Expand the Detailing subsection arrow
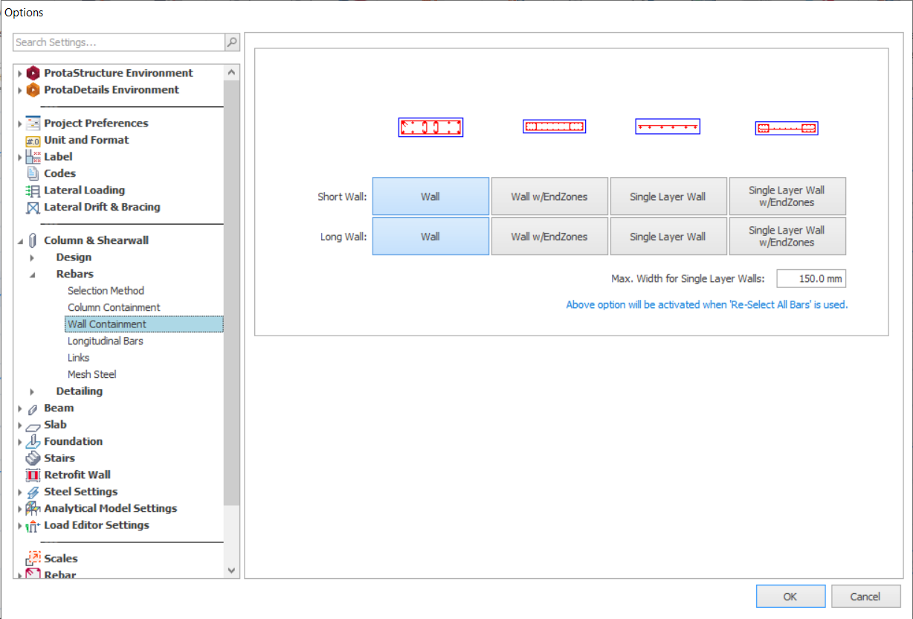Viewport: 913px width, 619px height. (x=32, y=391)
